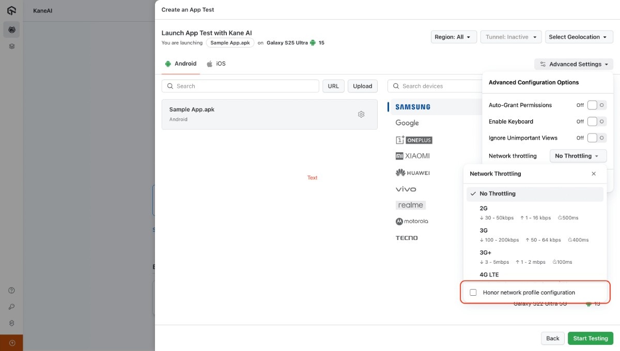This screenshot has height=351, width=620.
Task: Pick the Motorola brand logo
Action: click(x=412, y=221)
